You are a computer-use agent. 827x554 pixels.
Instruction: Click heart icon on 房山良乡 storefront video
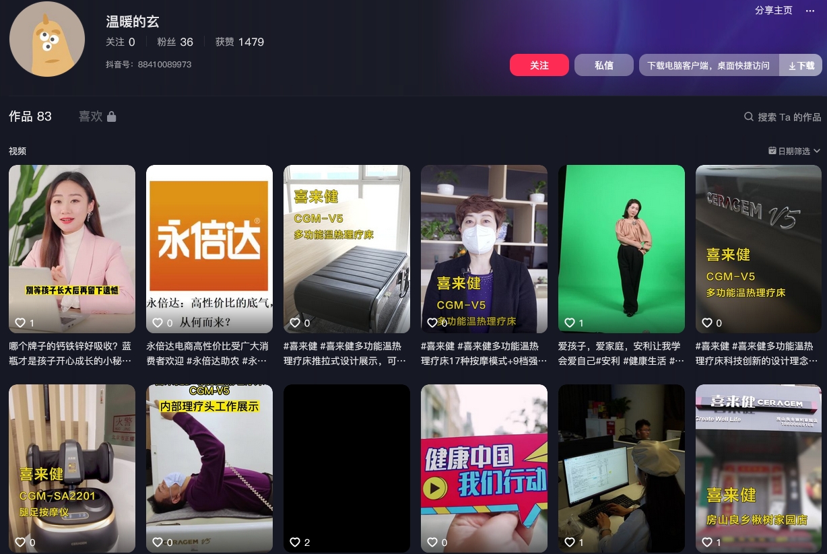707,542
